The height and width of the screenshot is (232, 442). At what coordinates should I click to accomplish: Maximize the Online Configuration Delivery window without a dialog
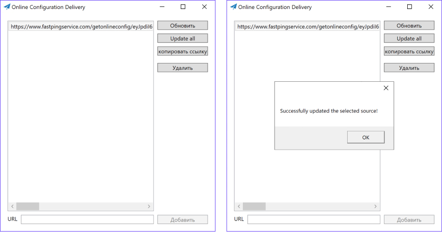[183, 7]
